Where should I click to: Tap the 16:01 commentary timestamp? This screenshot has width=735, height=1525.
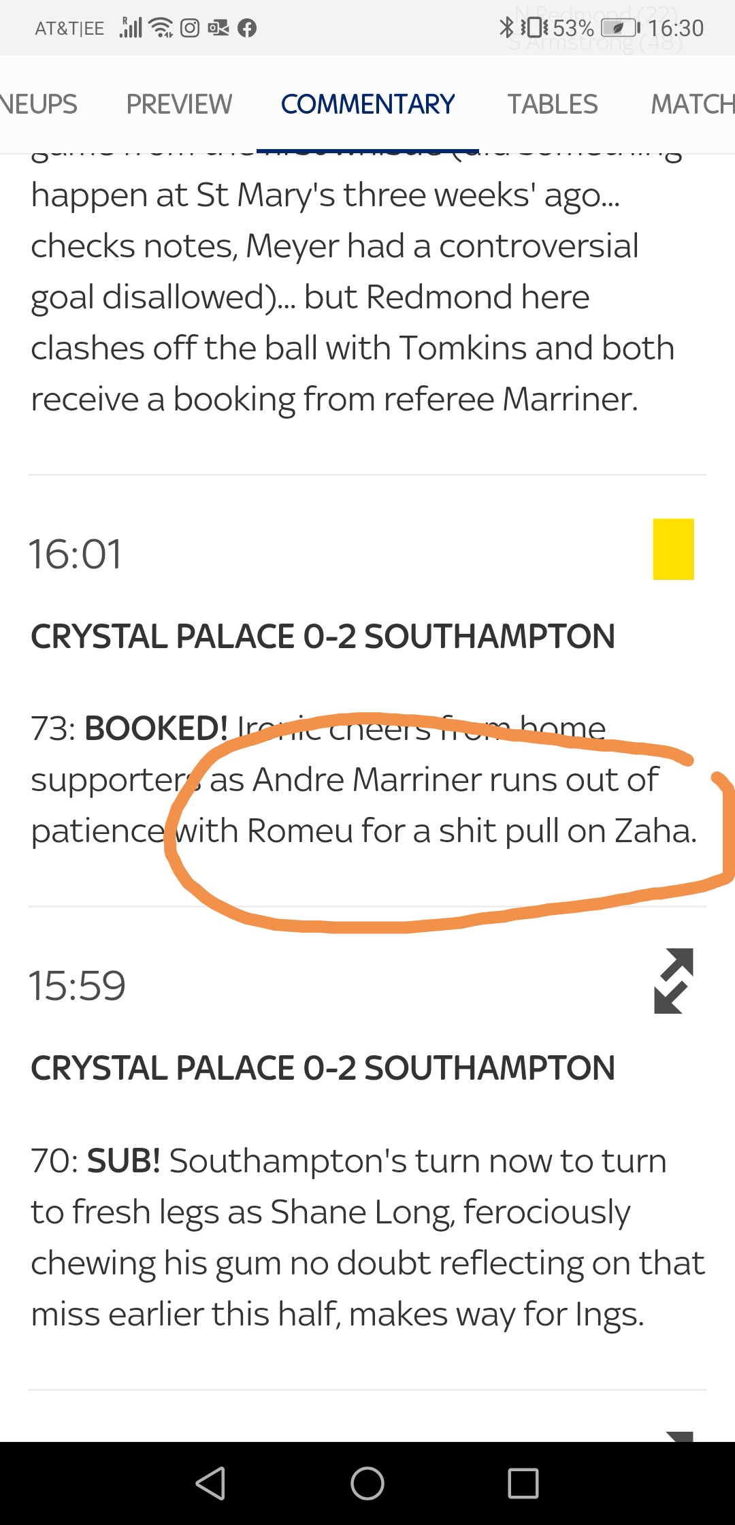click(76, 553)
